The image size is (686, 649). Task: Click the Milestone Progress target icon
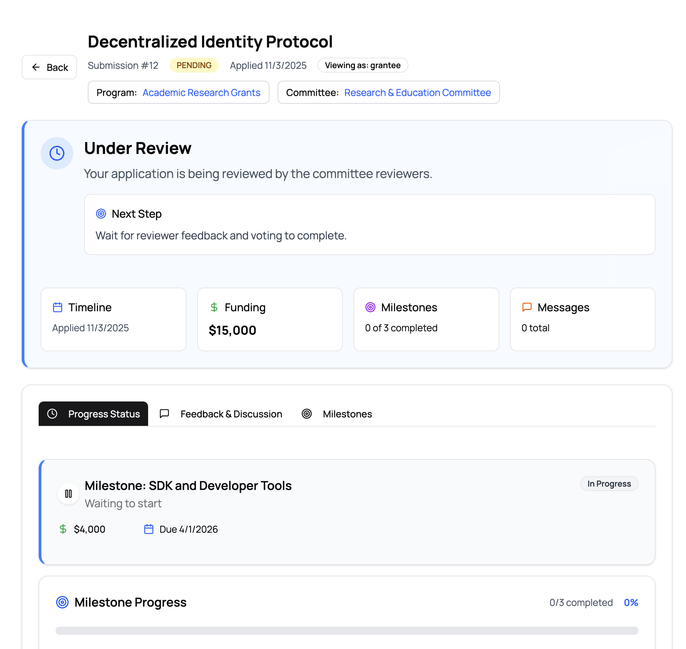tap(62, 602)
